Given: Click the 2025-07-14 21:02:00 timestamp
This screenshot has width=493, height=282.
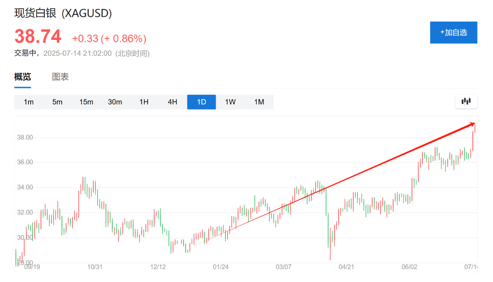Looking at the screenshot, I should (x=78, y=53).
